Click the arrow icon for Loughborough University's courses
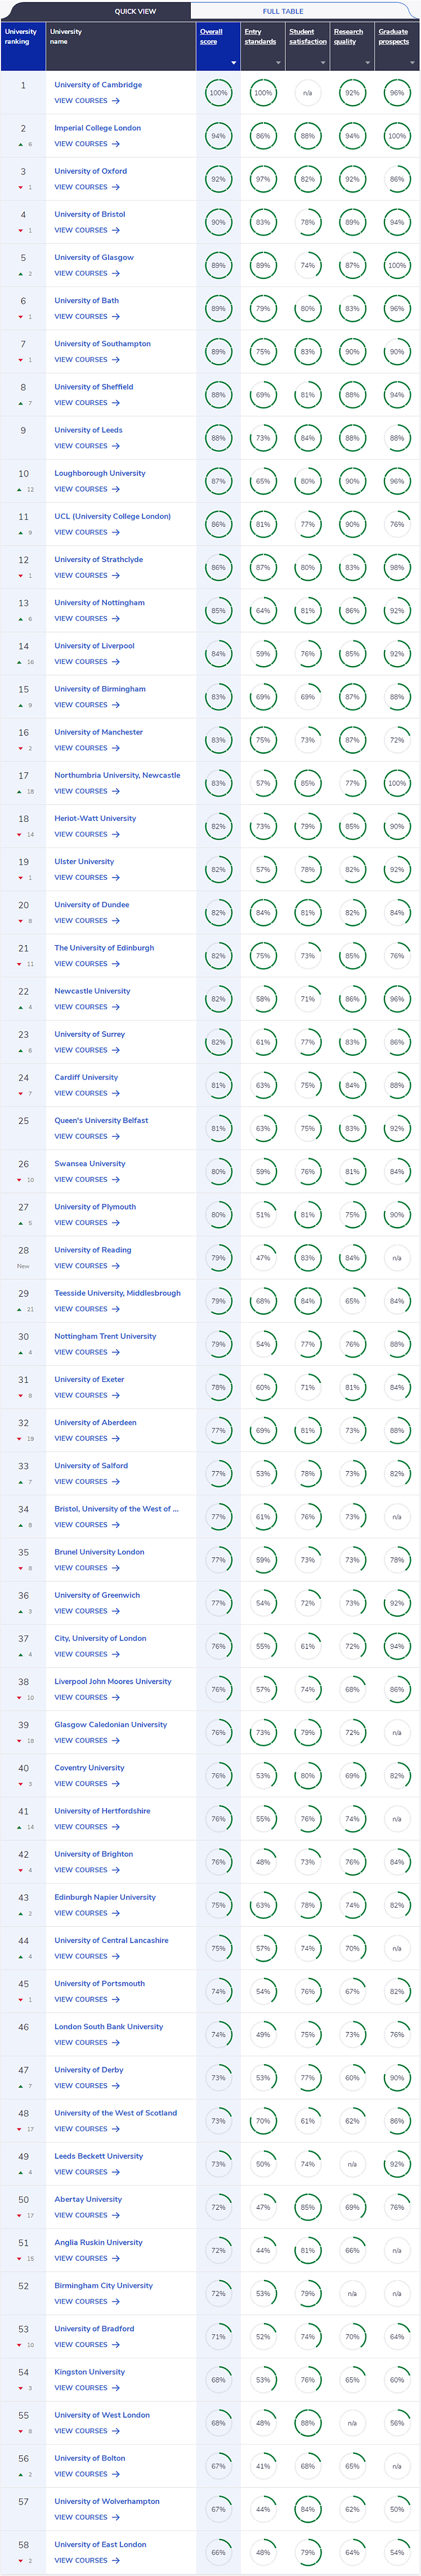 116,489
